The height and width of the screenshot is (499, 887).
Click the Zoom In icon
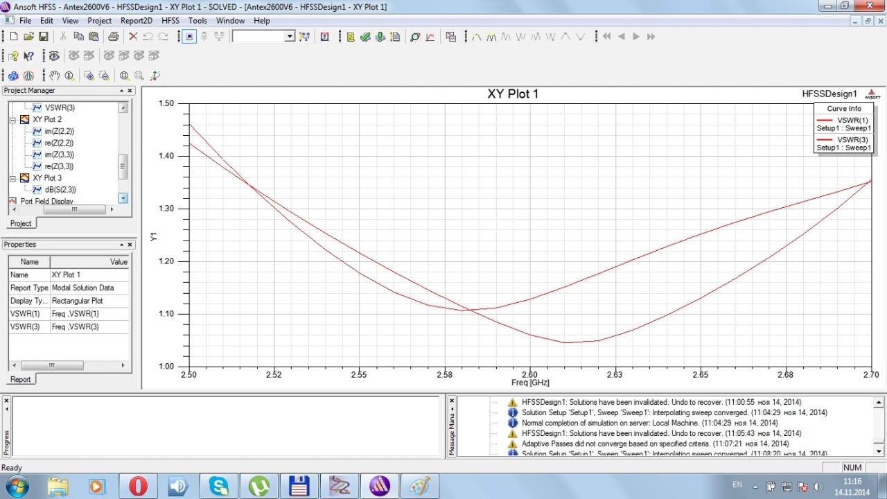coord(89,76)
